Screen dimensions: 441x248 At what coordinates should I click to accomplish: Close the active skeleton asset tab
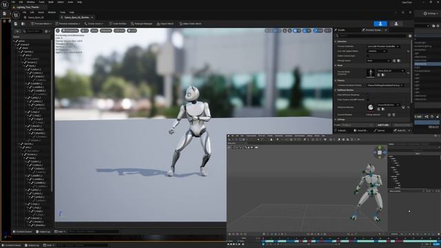click(x=92, y=17)
